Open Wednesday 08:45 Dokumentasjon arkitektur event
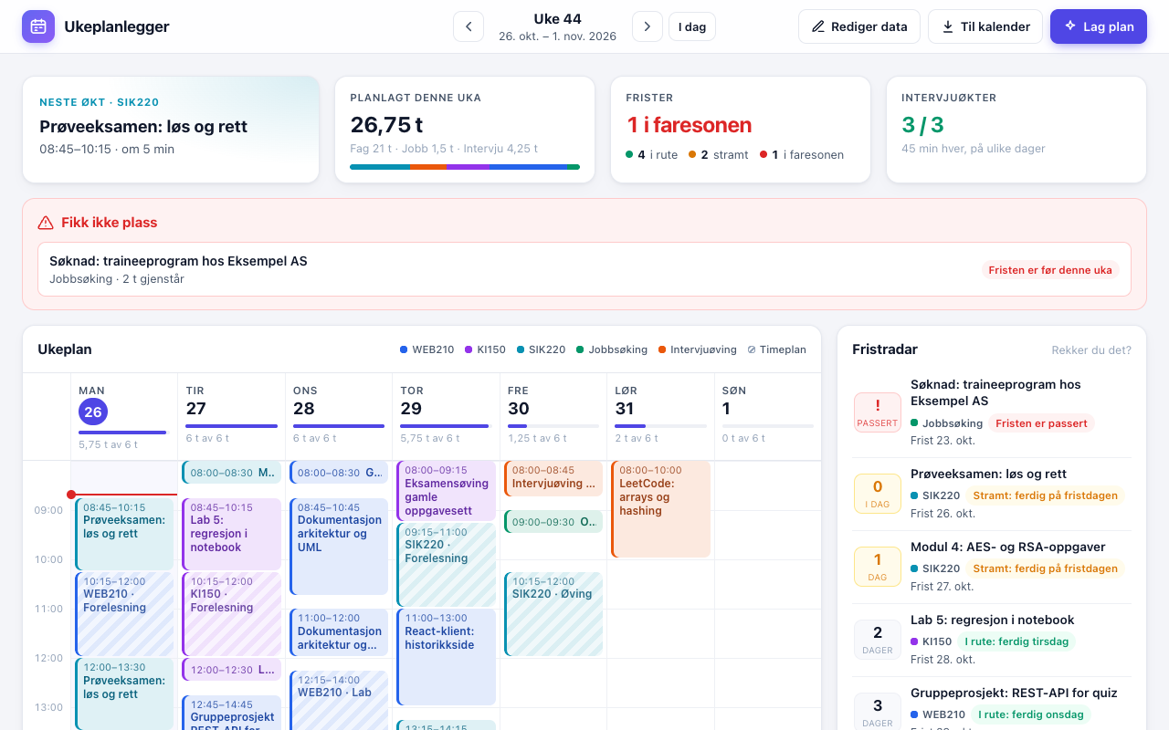The height and width of the screenshot is (730, 1169). point(339,547)
